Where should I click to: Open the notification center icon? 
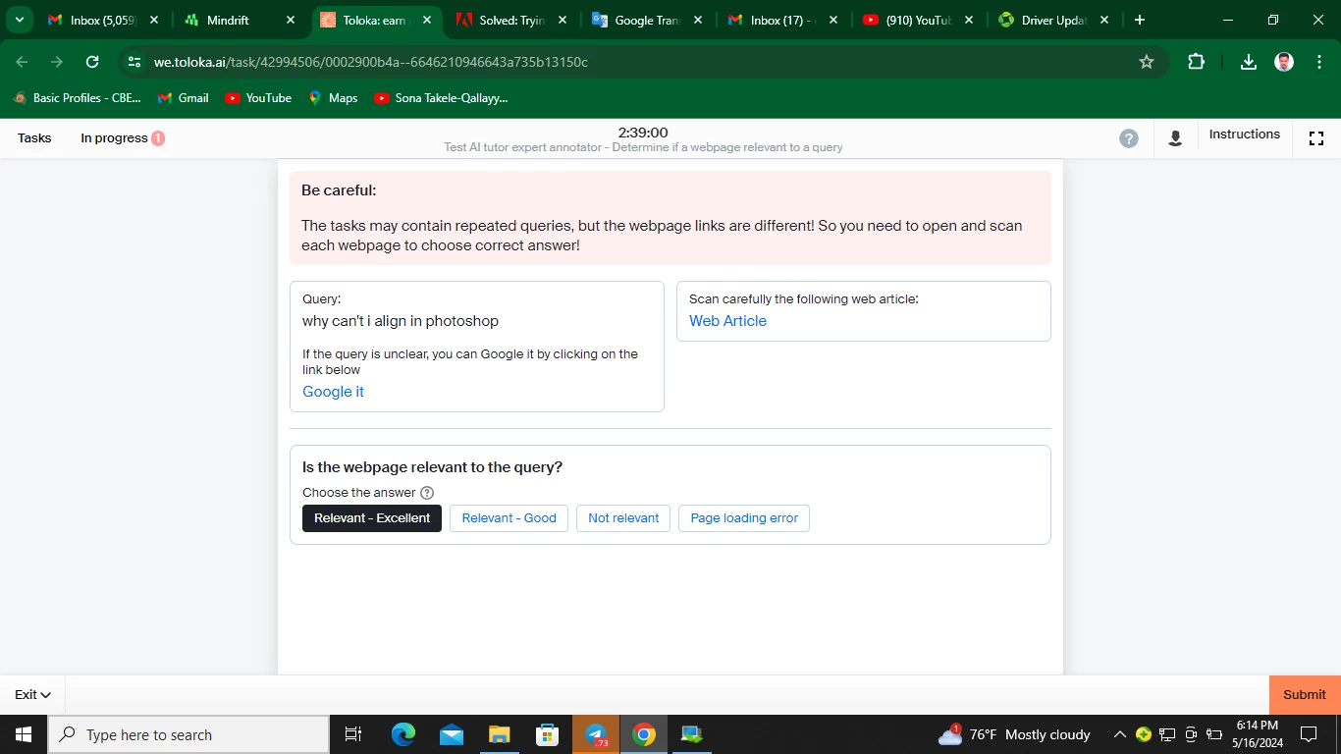click(x=1308, y=734)
